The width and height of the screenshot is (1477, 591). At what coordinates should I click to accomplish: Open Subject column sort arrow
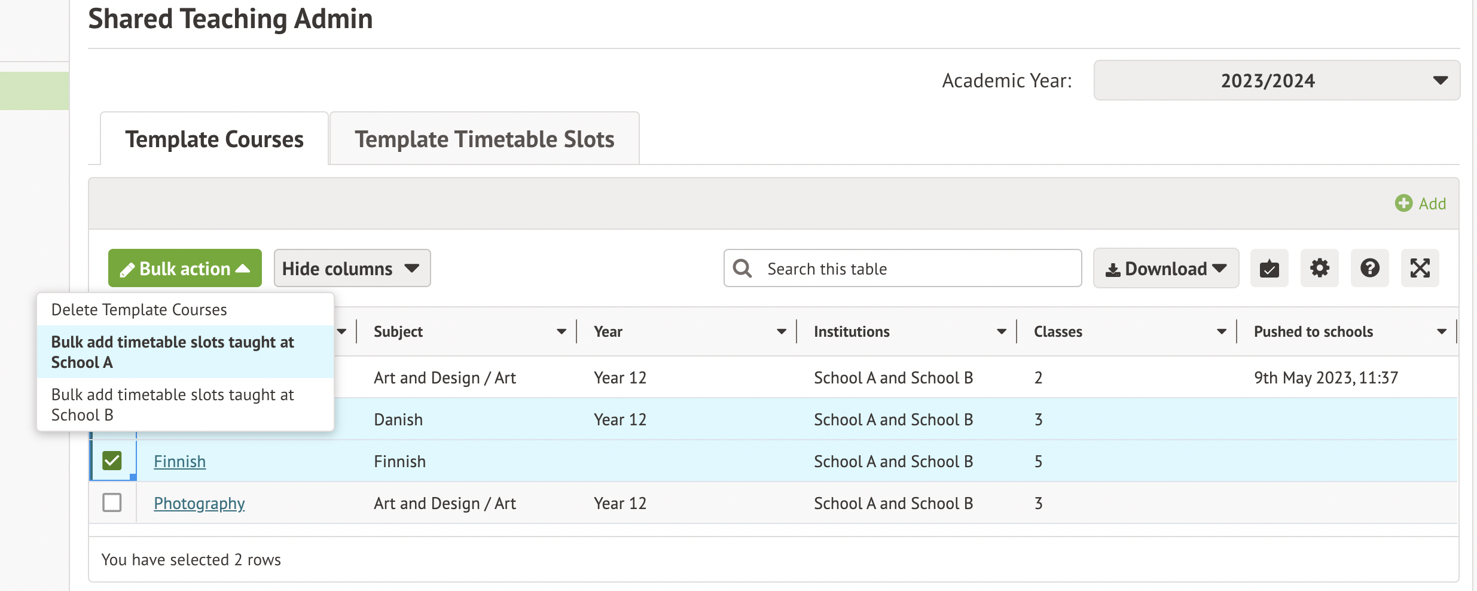coord(561,331)
